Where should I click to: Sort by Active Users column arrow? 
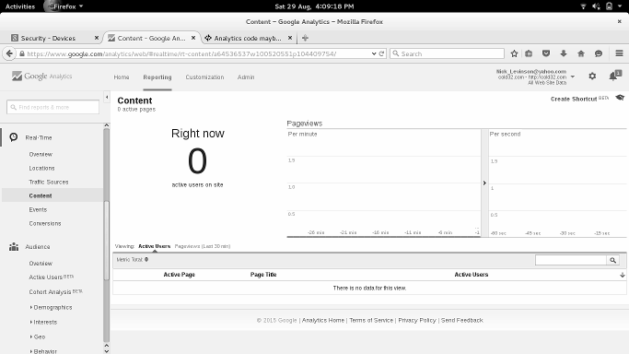623,275
